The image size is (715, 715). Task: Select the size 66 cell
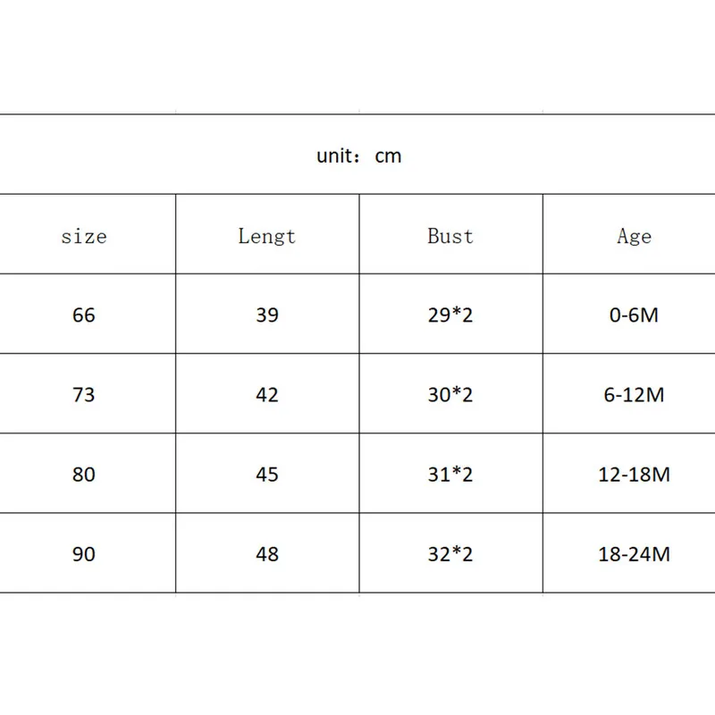[84, 315]
